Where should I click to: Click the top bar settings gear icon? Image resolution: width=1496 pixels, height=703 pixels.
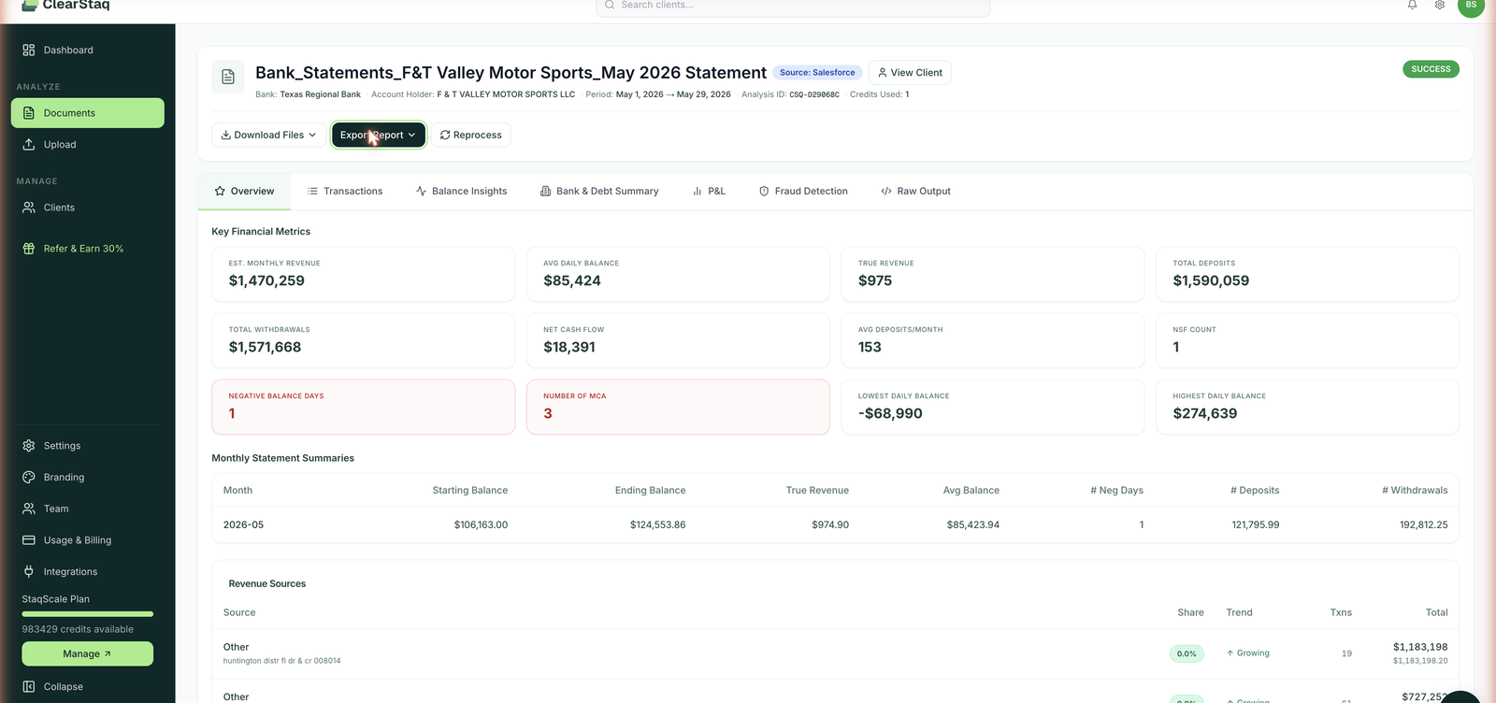tap(1440, 5)
